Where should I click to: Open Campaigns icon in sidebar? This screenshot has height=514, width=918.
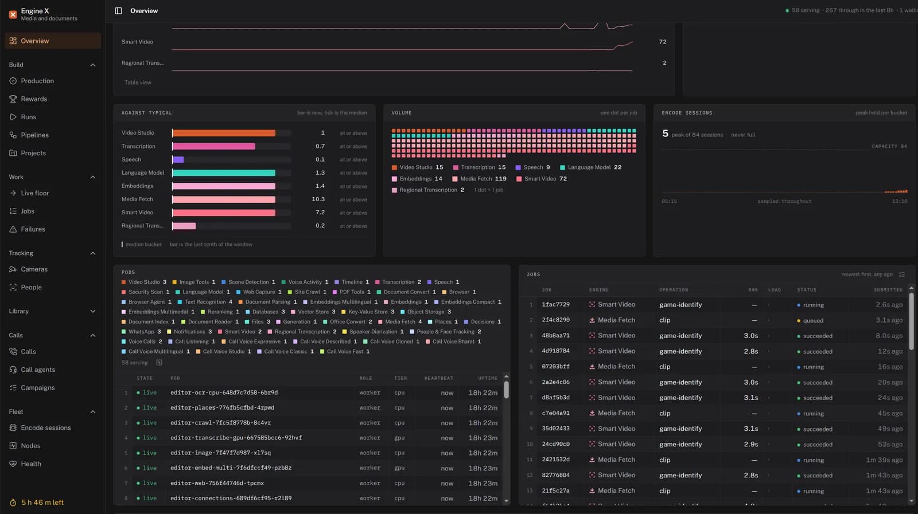[13, 388]
